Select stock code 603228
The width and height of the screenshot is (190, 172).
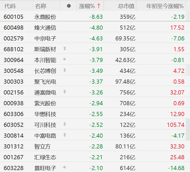[14, 168]
